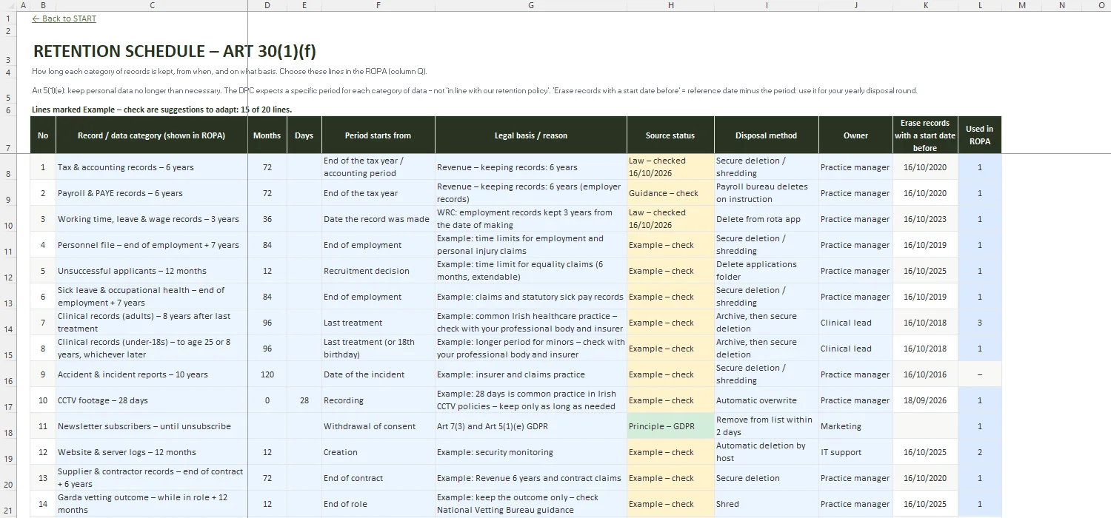This screenshot has height=518, width=1111.
Task: Click the 'Used in ROPA' header cell
Action: [x=979, y=135]
